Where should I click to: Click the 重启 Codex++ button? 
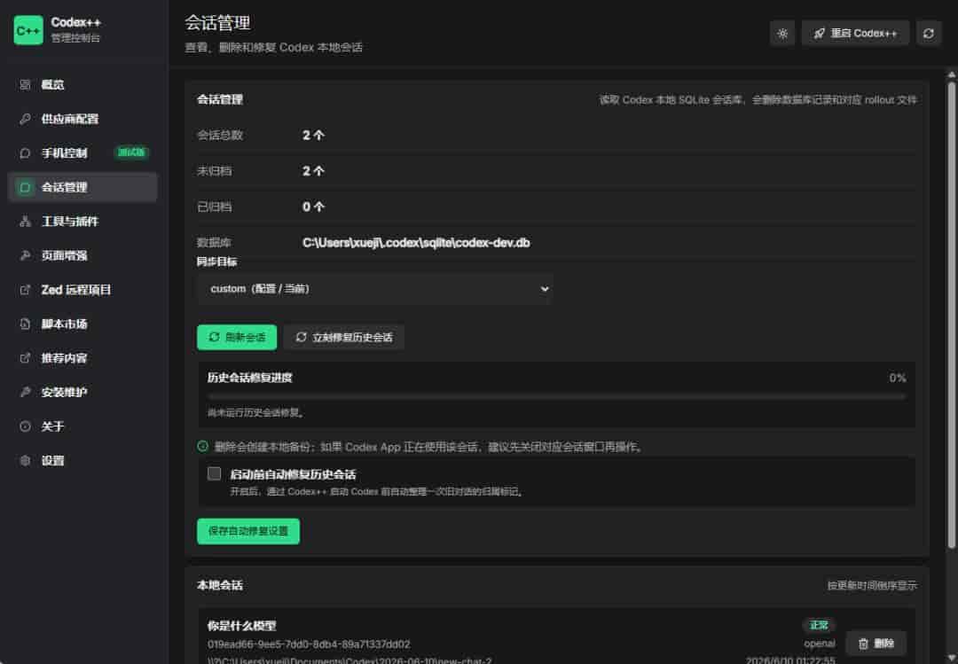(855, 34)
